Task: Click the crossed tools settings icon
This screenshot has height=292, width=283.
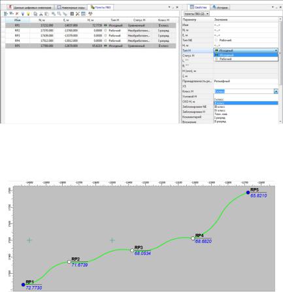Action: 78,14
